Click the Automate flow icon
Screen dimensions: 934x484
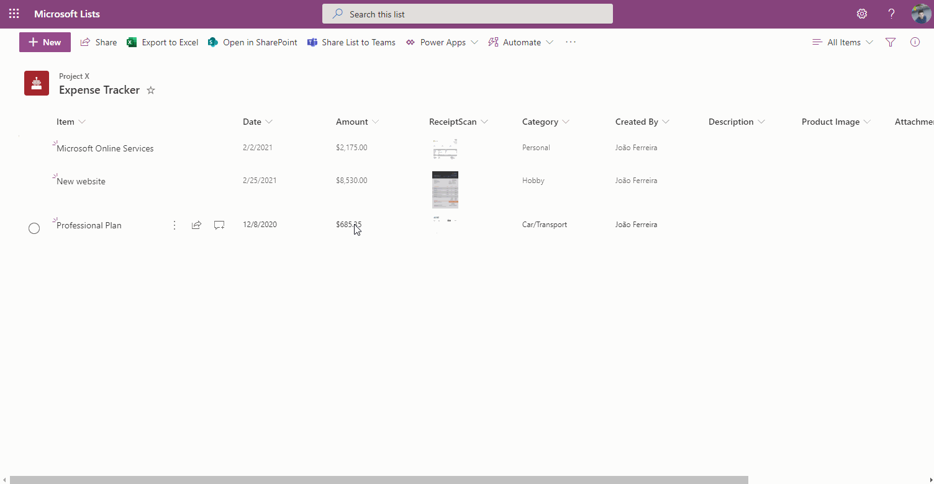(x=493, y=42)
